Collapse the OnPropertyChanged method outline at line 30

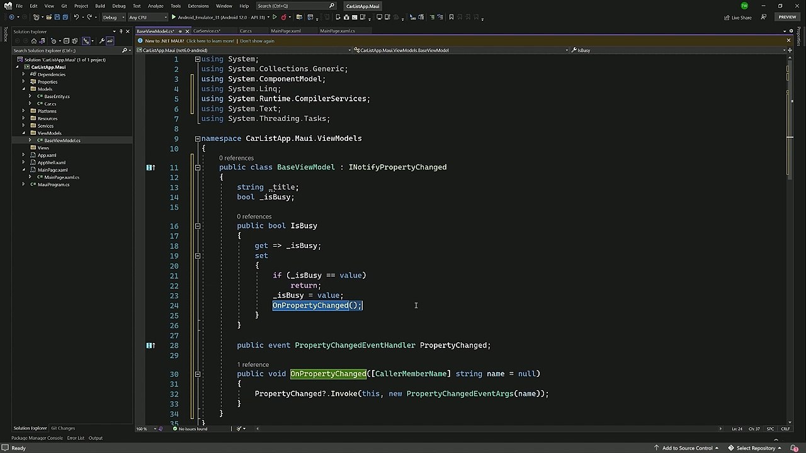coord(197,374)
